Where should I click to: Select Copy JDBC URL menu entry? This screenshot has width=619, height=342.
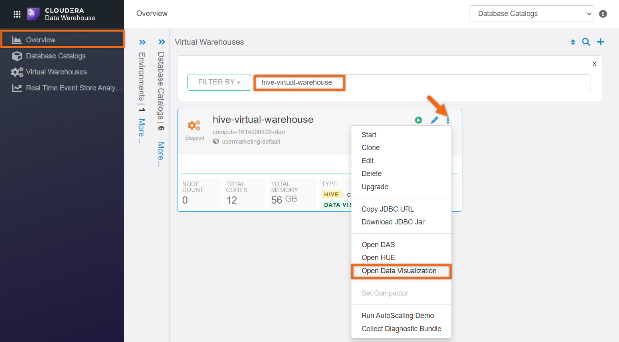pos(401,209)
